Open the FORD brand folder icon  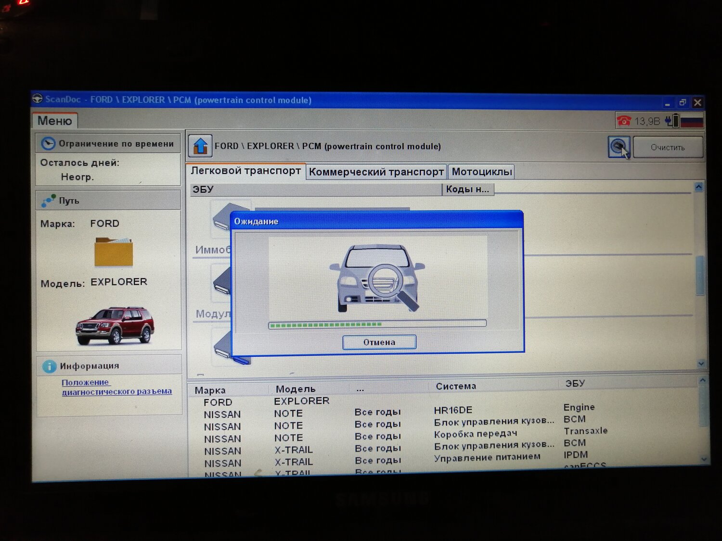pos(114,252)
